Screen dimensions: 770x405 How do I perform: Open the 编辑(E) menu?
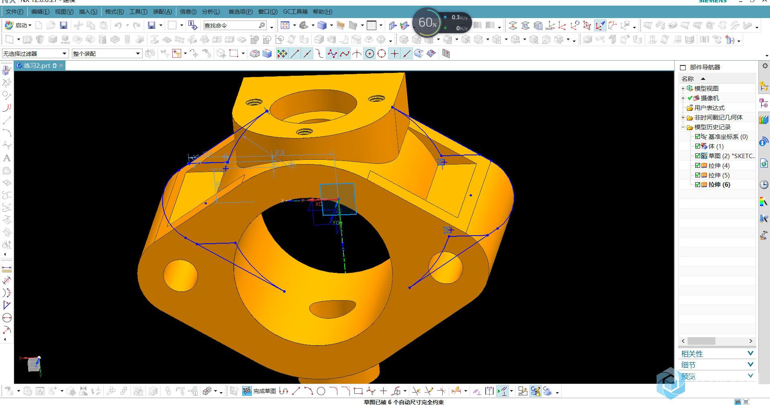click(41, 12)
